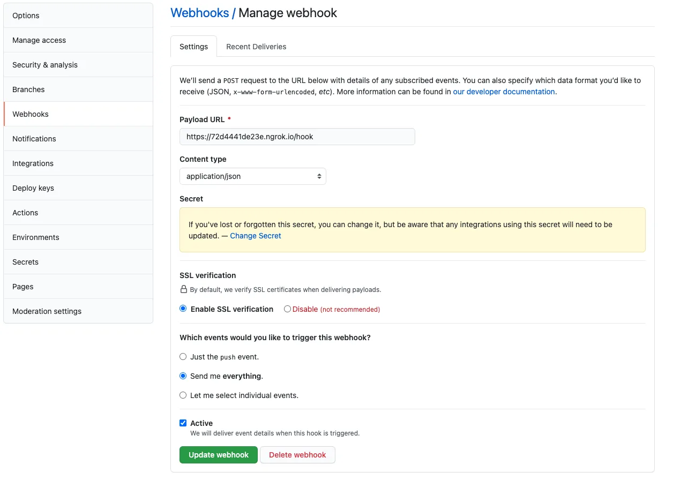Open our developer documentation link
Image resolution: width=673 pixels, height=480 pixels.
pos(504,92)
